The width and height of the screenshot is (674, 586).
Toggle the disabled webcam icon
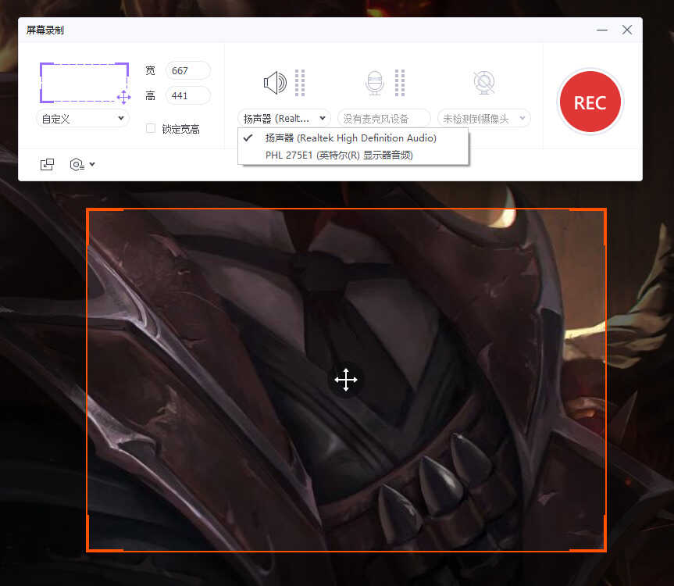[484, 82]
